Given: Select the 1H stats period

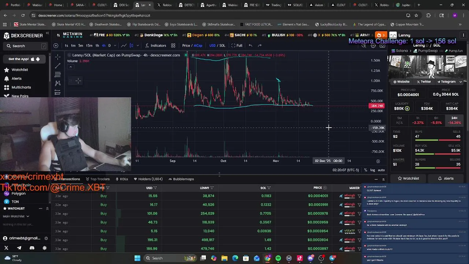Looking at the screenshot, I should pos(418,121).
